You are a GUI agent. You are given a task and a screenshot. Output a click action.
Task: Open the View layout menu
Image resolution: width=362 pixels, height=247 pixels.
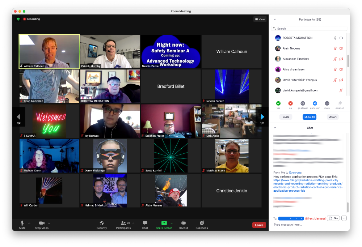pyautogui.click(x=260, y=19)
